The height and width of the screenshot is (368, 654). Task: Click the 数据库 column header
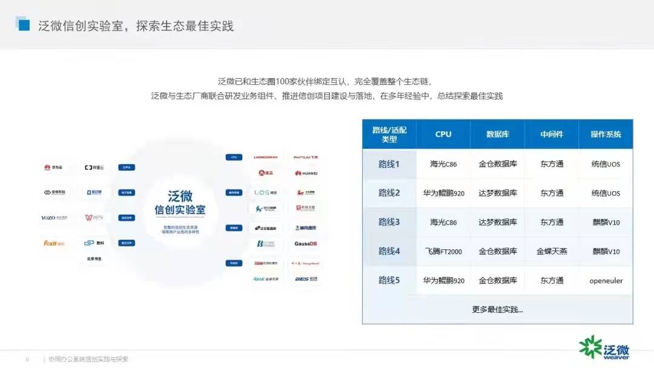[x=498, y=134]
